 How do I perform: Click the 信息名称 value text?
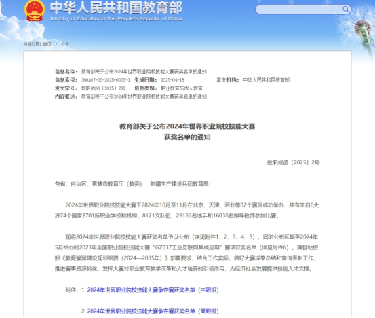144,71
